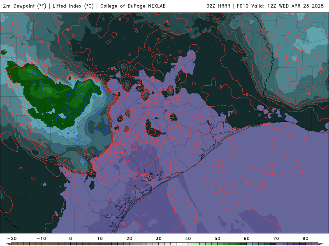329x246 pixels.
Task: Click the -11 lifted index contour label
Action: pyautogui.click(x=141, y=164)
